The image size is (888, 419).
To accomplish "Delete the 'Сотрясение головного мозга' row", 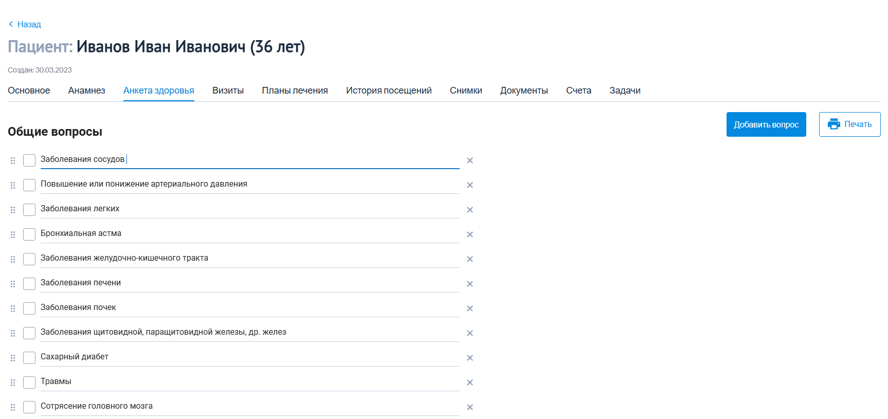I will 469,407.
